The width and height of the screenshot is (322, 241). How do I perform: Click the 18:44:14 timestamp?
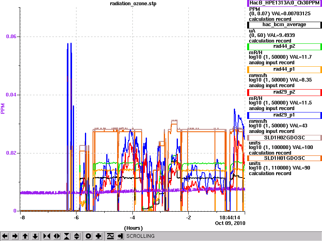pos(229,217)
